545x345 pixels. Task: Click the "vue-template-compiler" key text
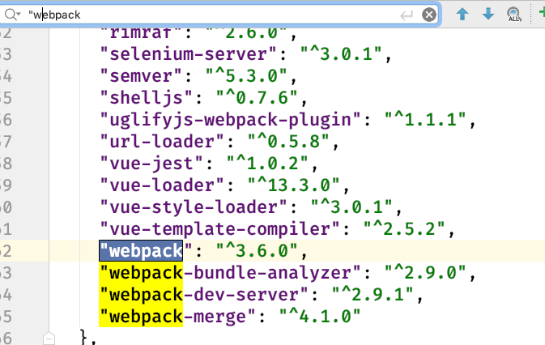[220, 229]
